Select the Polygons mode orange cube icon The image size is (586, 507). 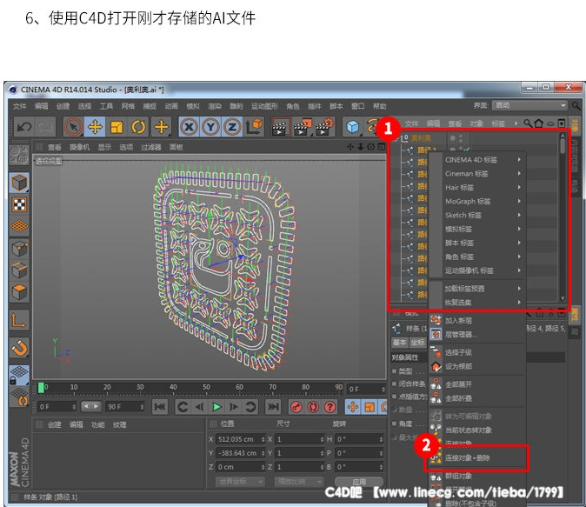(19, 292)
